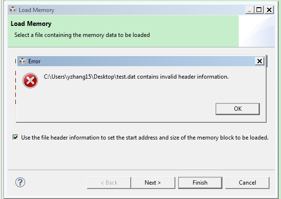The height and width of the screenshot is (199, 281).
Task: Click the disabled < Back button
Action: pyautogui.click(x=109, y=183)
